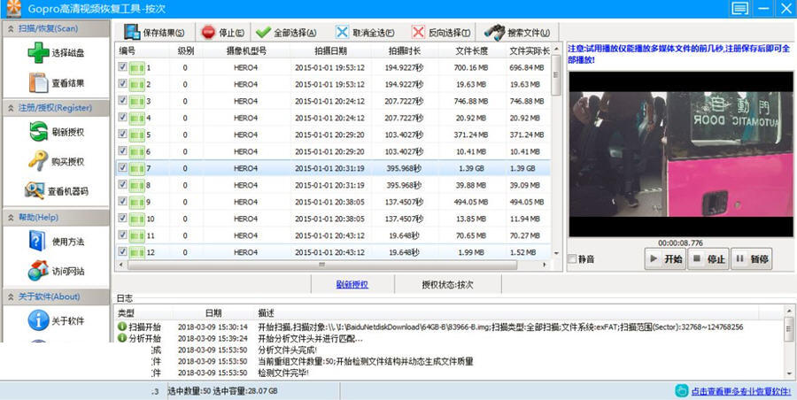Image resolution: width=797 pixels, height=400 pixels.
Task: Click file list scroll down arrow
Action: pos(556,252)
